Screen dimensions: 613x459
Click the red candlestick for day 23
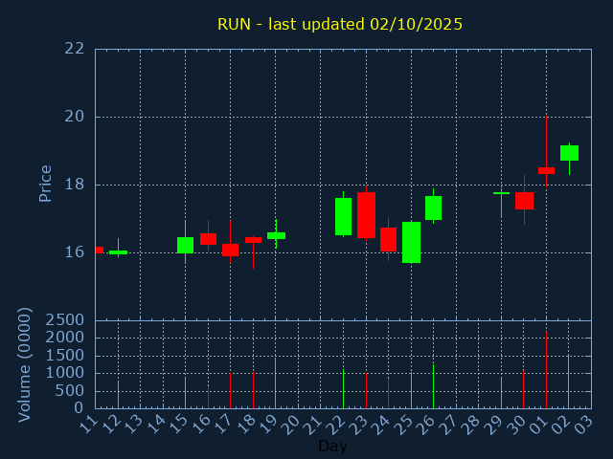(366, 215)
